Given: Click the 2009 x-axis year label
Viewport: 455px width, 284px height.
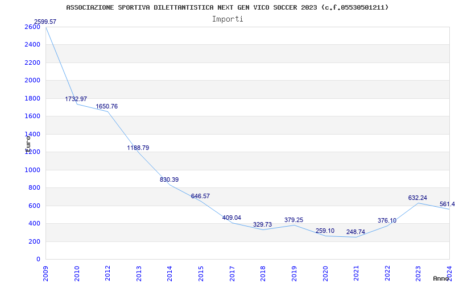Looking at the screenshot, I should pos(45,273).
